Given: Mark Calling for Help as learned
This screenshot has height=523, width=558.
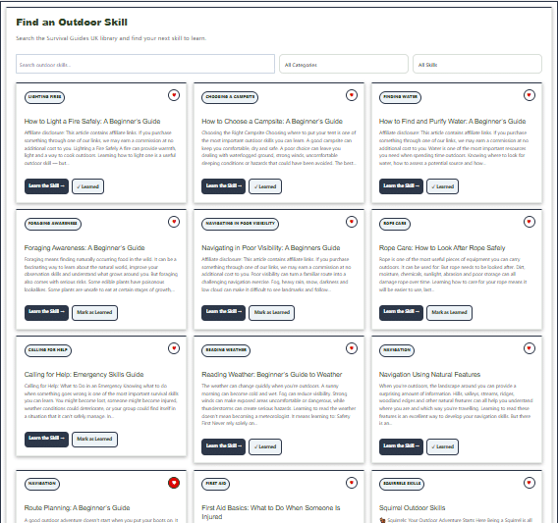Looking at the screenshot, I should 94,439.
